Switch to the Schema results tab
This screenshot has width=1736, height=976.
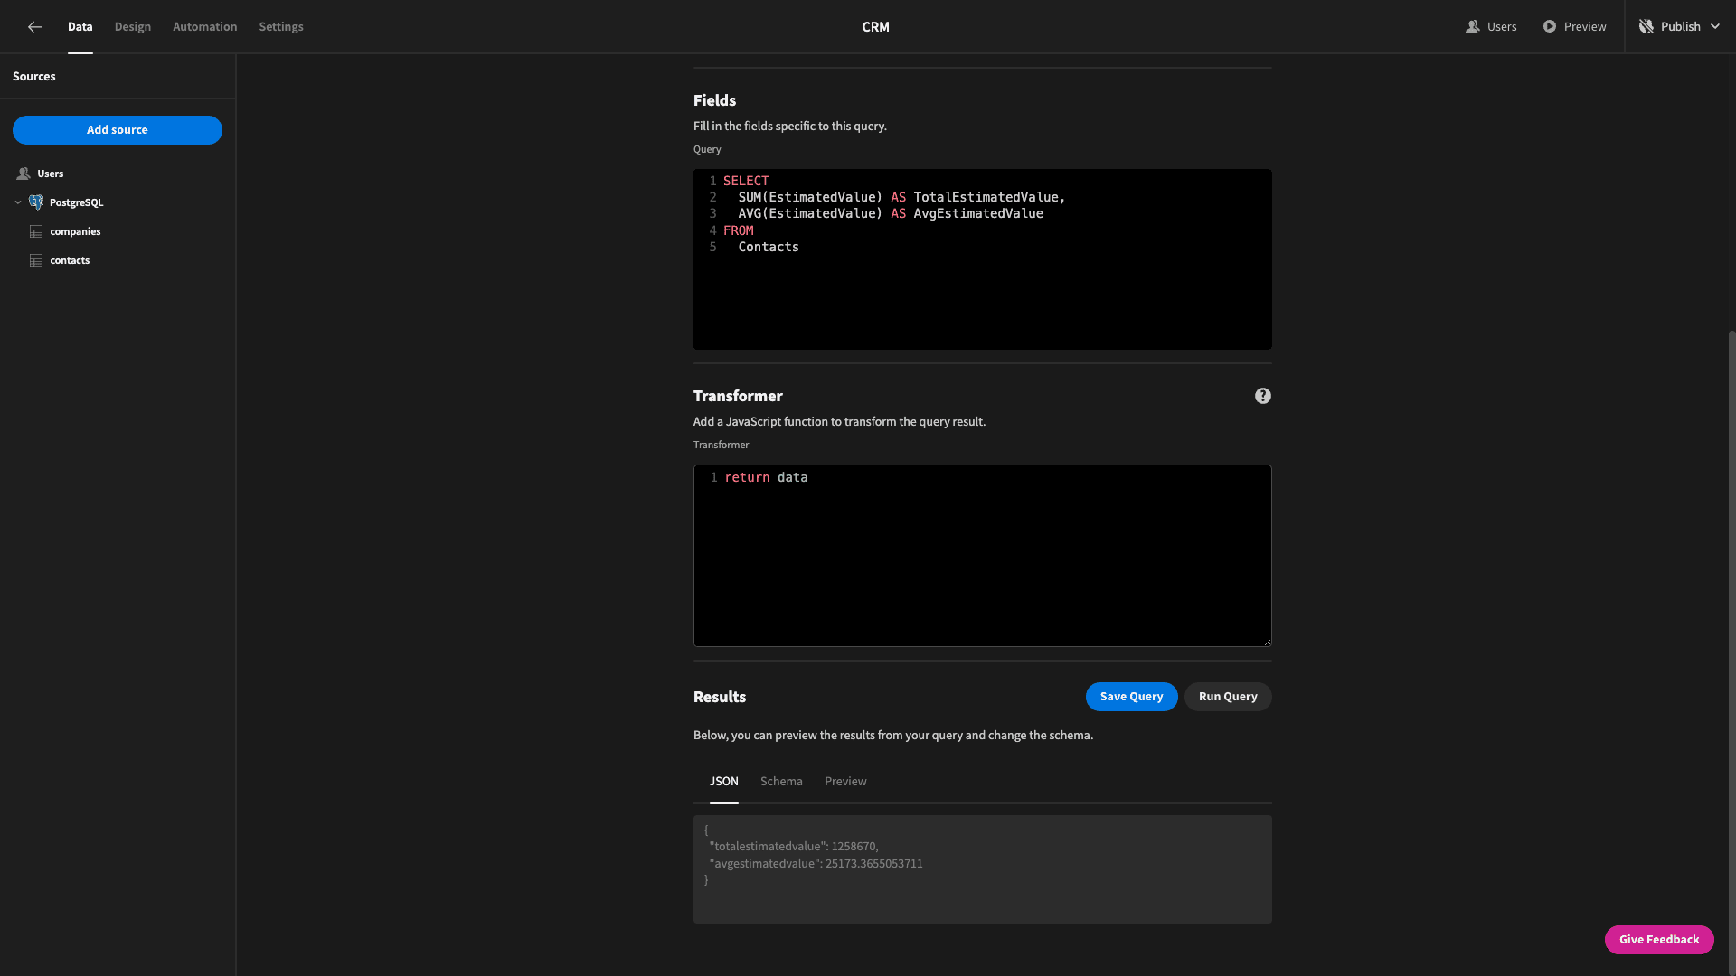point(781,782)
